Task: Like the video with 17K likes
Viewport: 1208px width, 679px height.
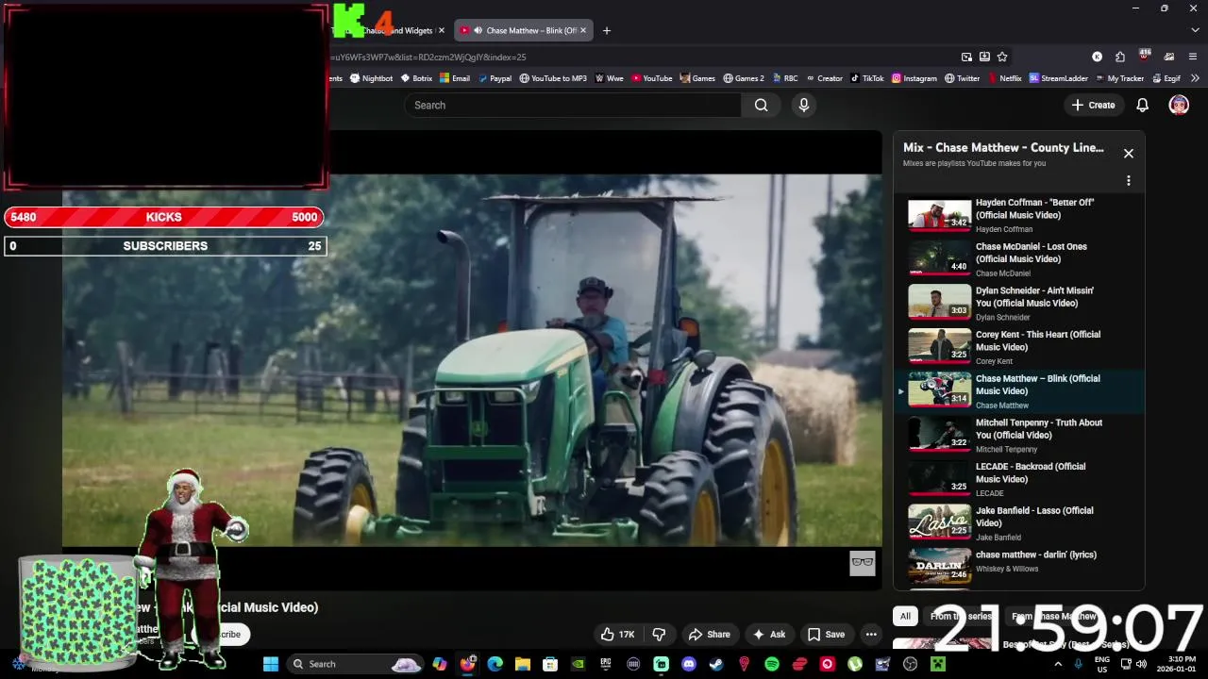Action: pos(617,635)
